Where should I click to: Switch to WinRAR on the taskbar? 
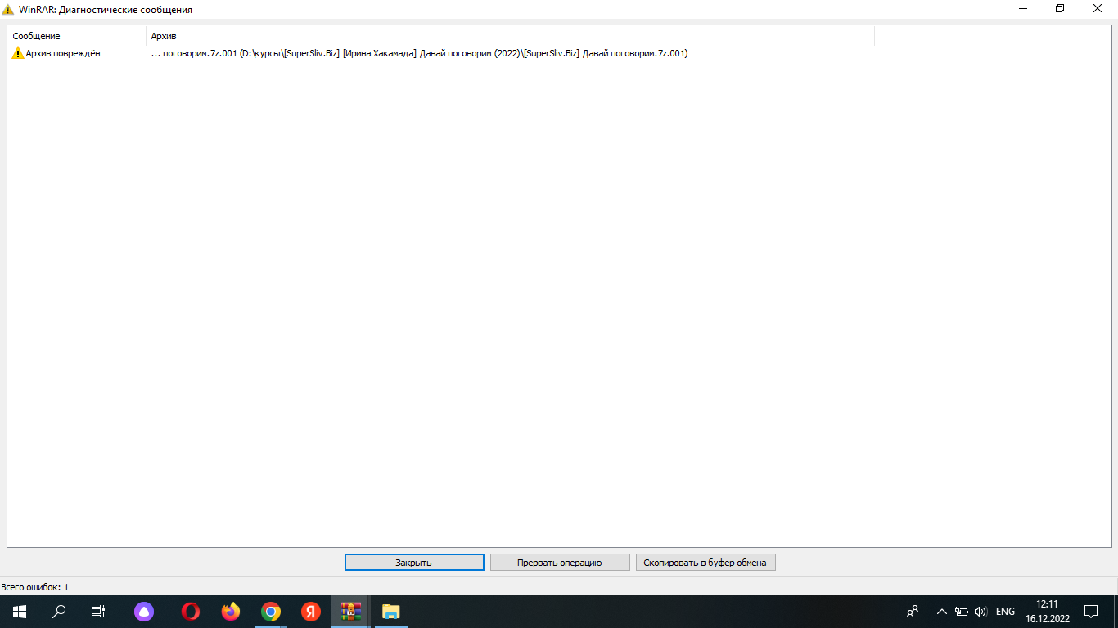click(351, 612)
